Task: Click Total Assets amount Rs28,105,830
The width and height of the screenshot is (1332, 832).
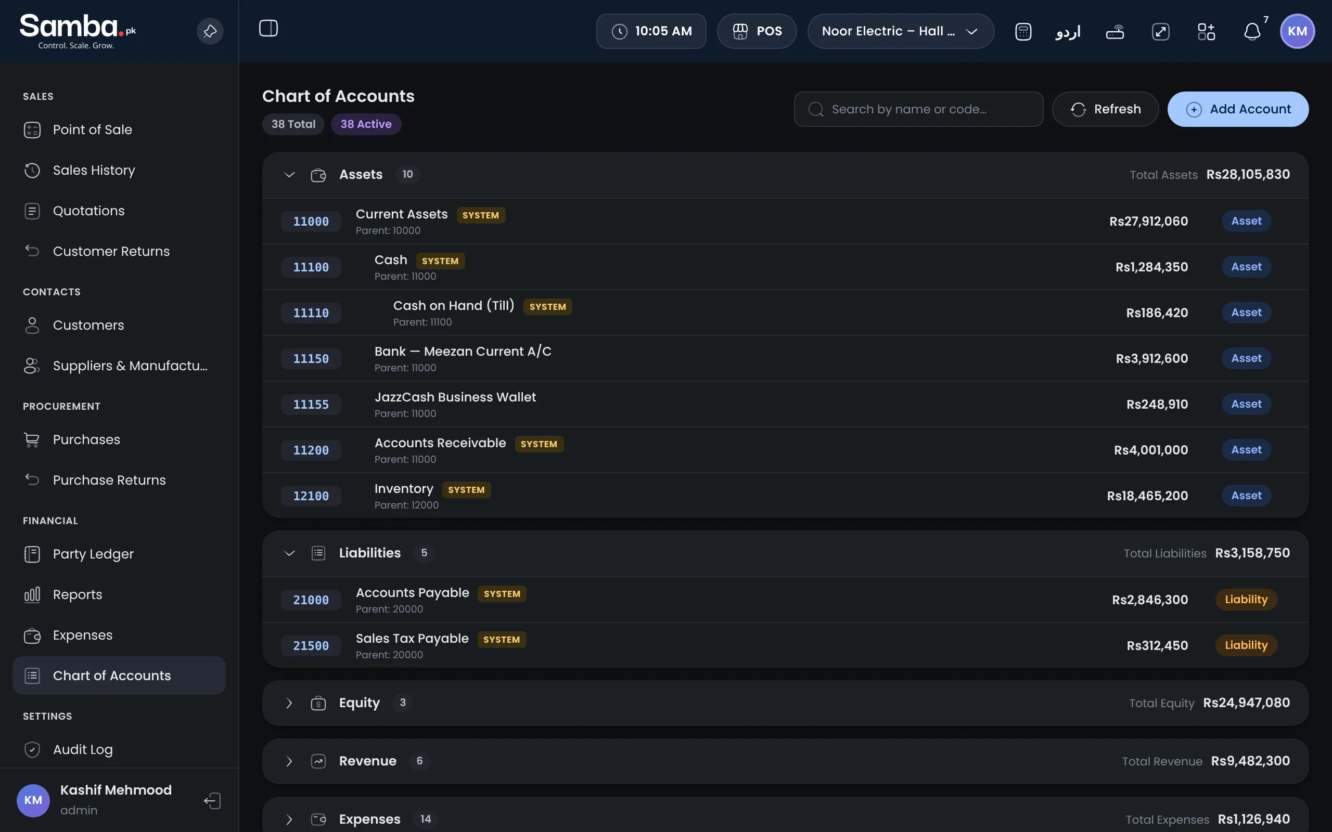Action: [x=1248, y=174]
